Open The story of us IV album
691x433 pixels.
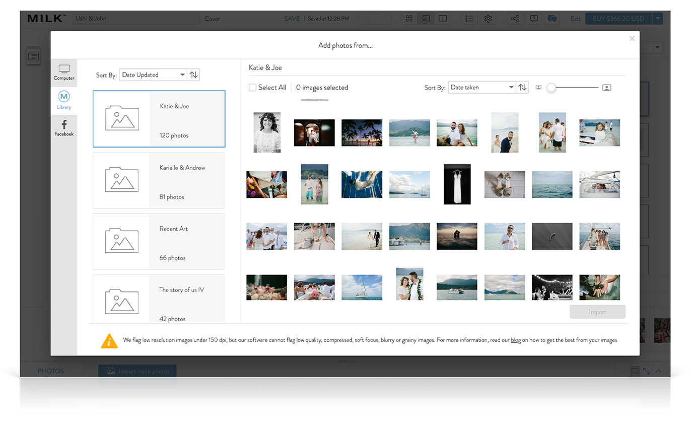tap(159, 299)
